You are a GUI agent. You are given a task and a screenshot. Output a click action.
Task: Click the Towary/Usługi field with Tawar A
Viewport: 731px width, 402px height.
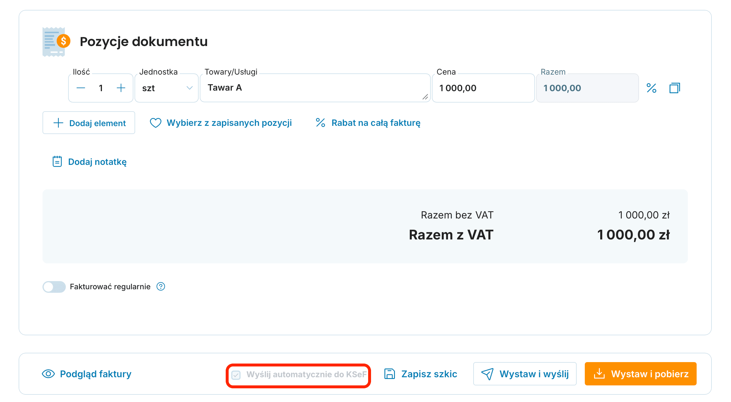(315, 88)
